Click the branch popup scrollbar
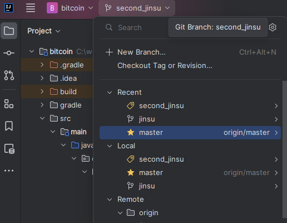 (285, 149)
